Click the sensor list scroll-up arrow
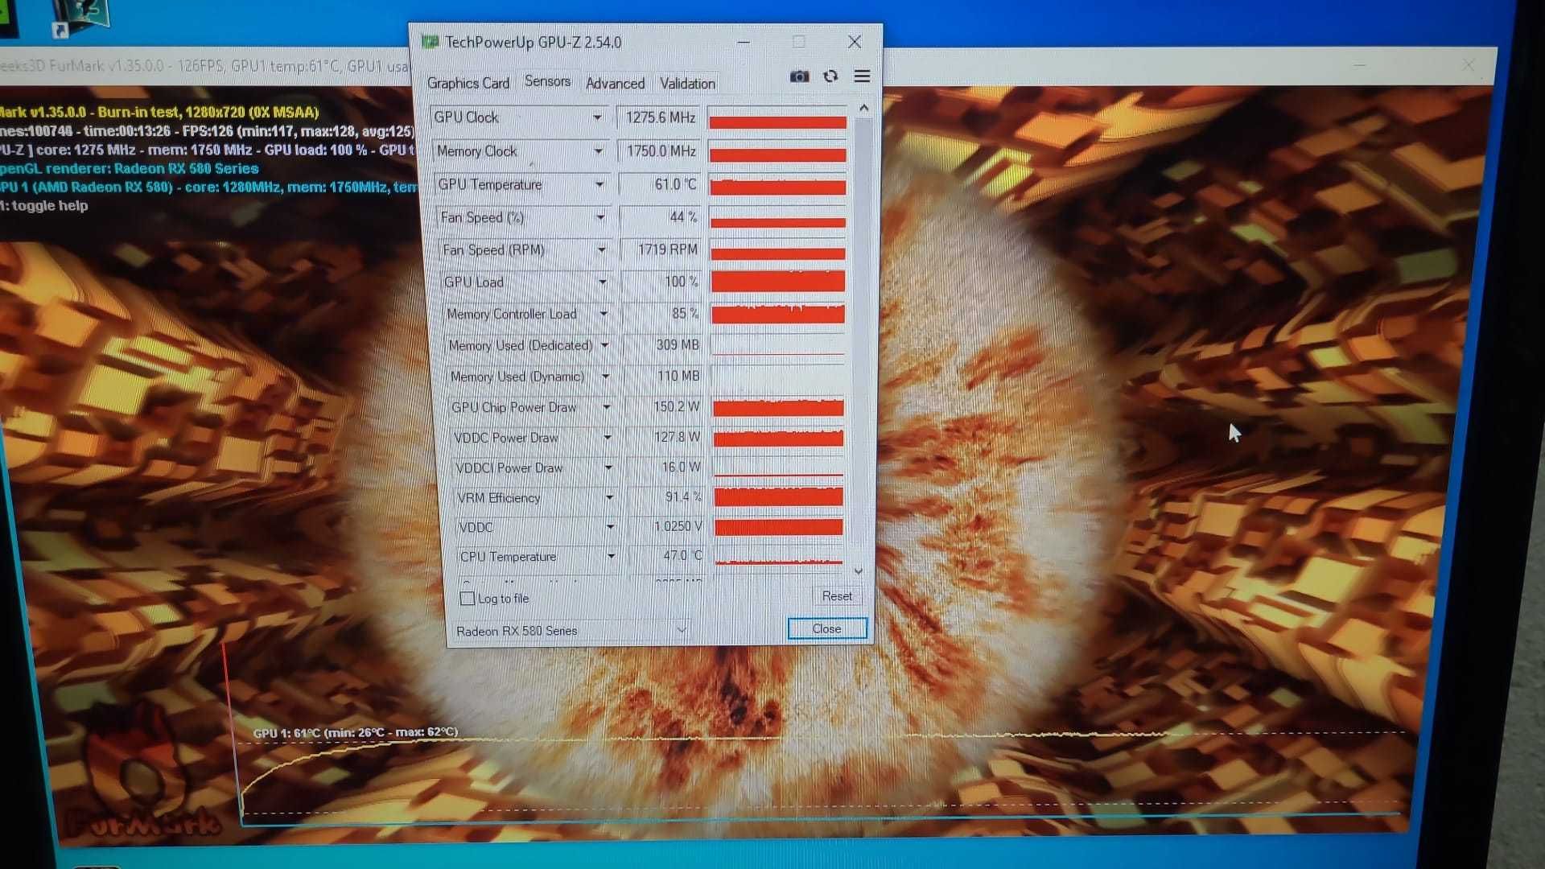This screenshot has width=1545, height=869. click(x=863, y=108)
